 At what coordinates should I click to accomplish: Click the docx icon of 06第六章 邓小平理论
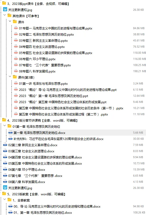coord(5,169)
